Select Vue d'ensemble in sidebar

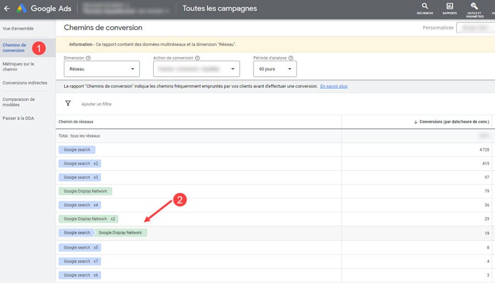tap(18, 29)
